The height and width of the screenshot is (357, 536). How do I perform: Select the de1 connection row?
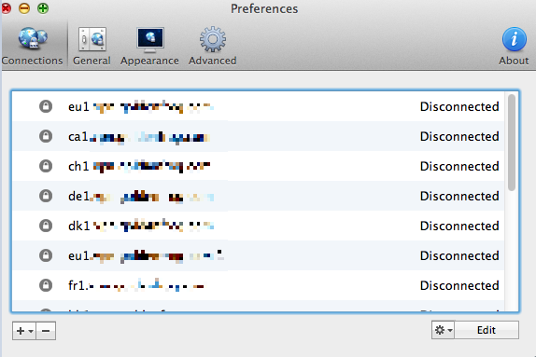click(x=259, y=196)
